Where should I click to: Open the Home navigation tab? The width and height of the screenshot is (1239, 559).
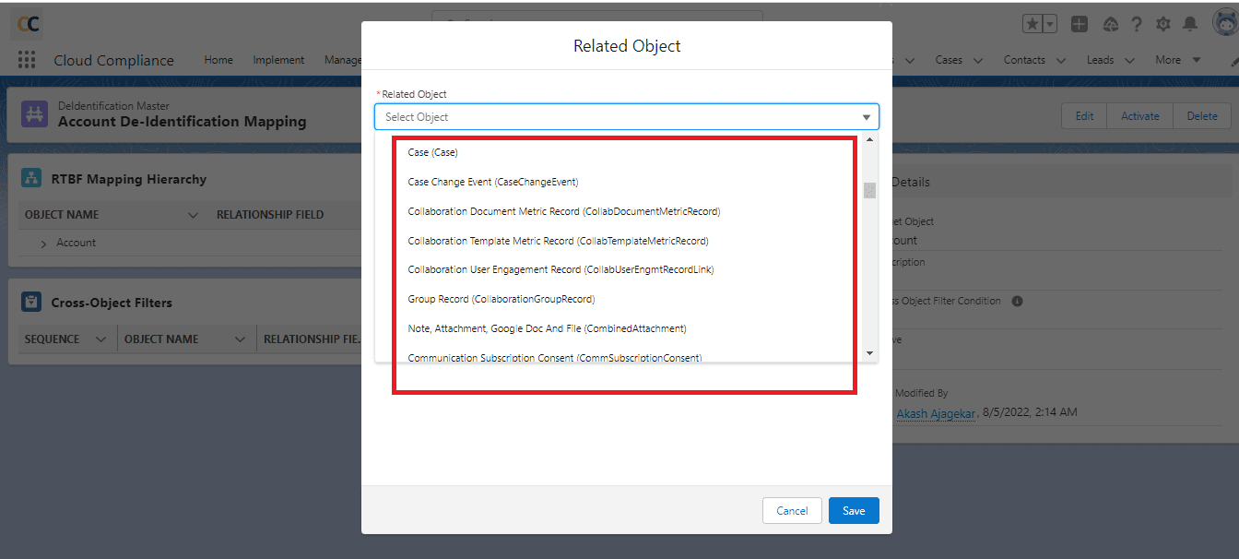click(x=218, y=60)
